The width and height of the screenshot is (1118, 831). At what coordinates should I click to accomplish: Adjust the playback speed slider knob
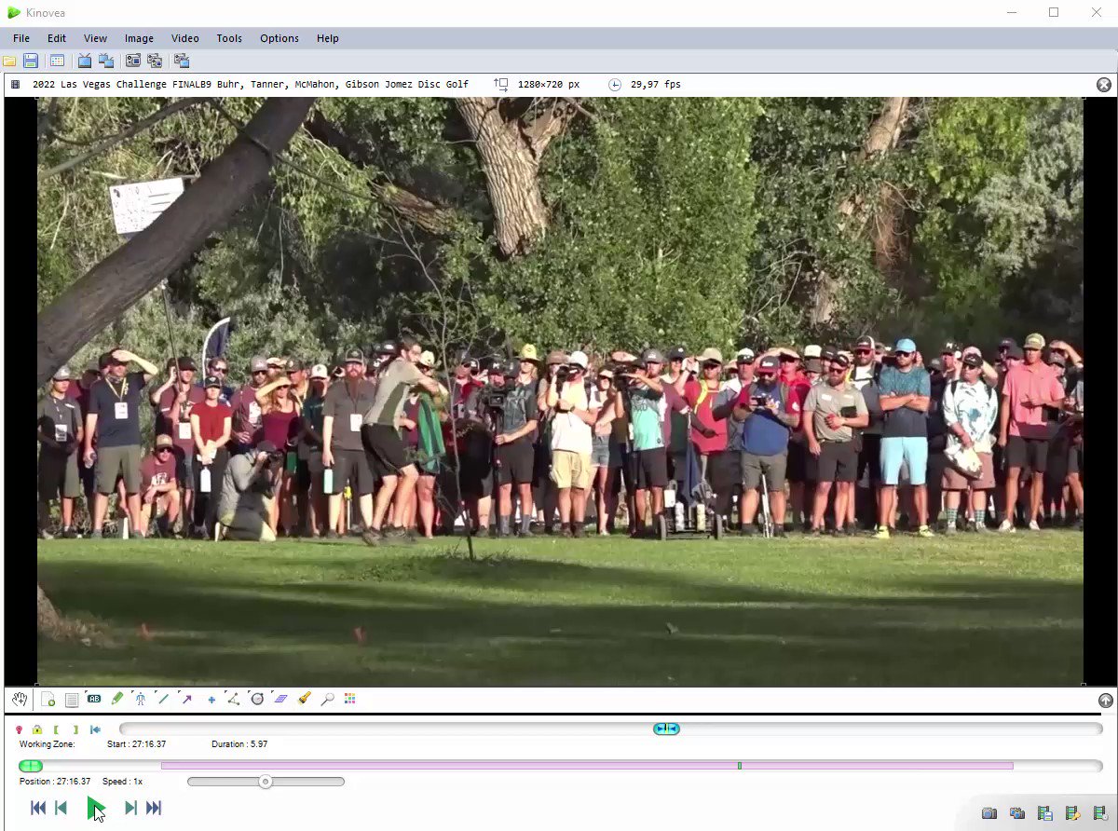tap(266, 782)
